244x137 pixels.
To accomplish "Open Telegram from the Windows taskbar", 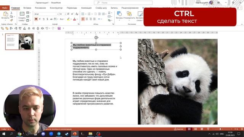I will point(59,134).
